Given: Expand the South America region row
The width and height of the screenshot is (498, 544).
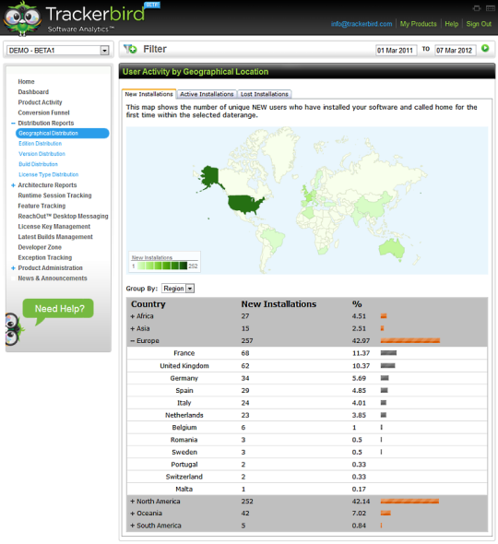Looking at the screenshot, I should (132, 526).
